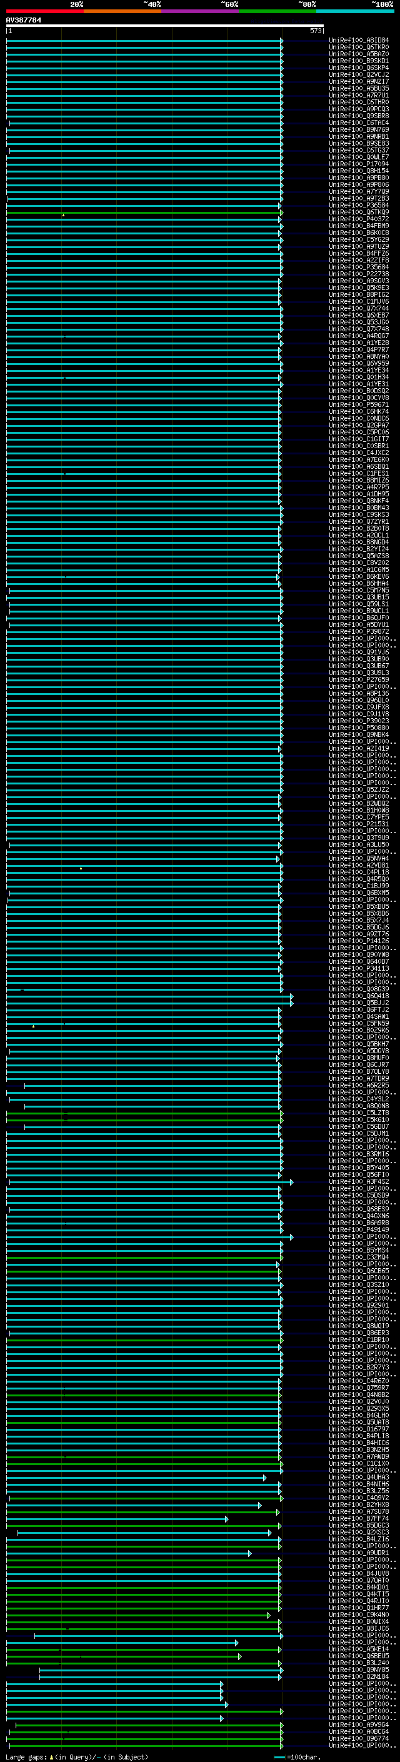Click the alignment bar for UniRef100_B2YHX8

coord(135,1506)
